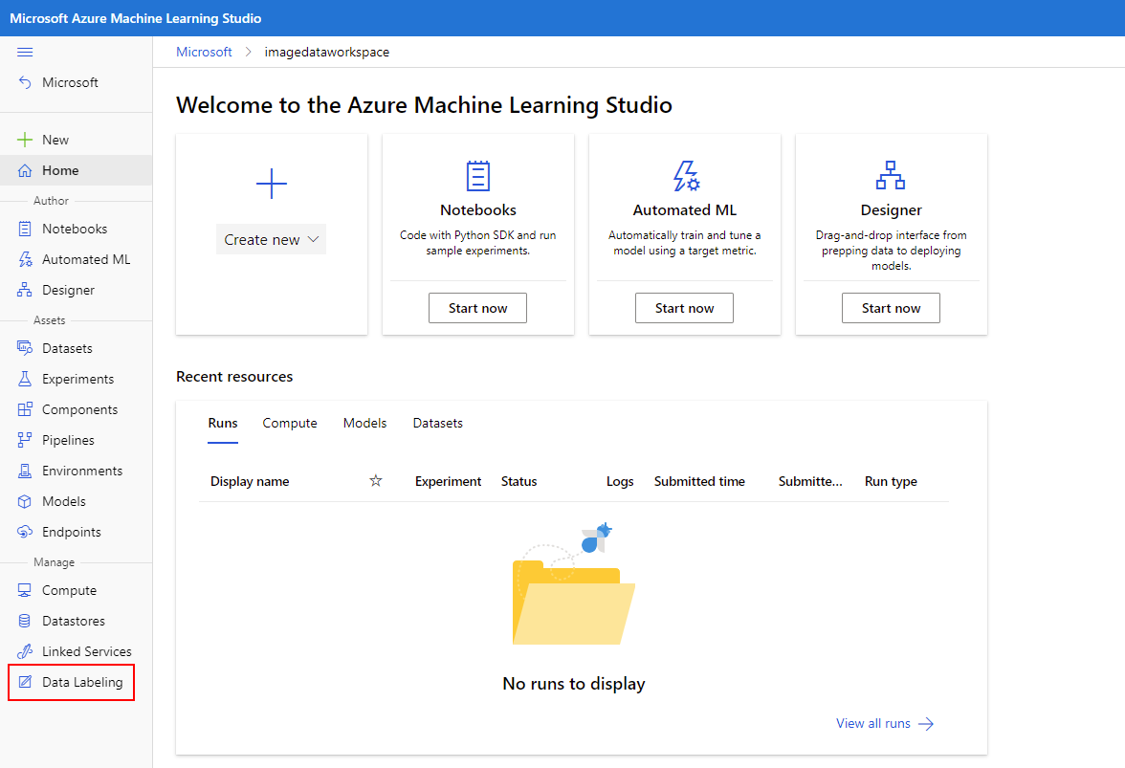This screenshot has height=768, width=1125.
Task: Click the Automated ML card title
Action: click(685, 209)
